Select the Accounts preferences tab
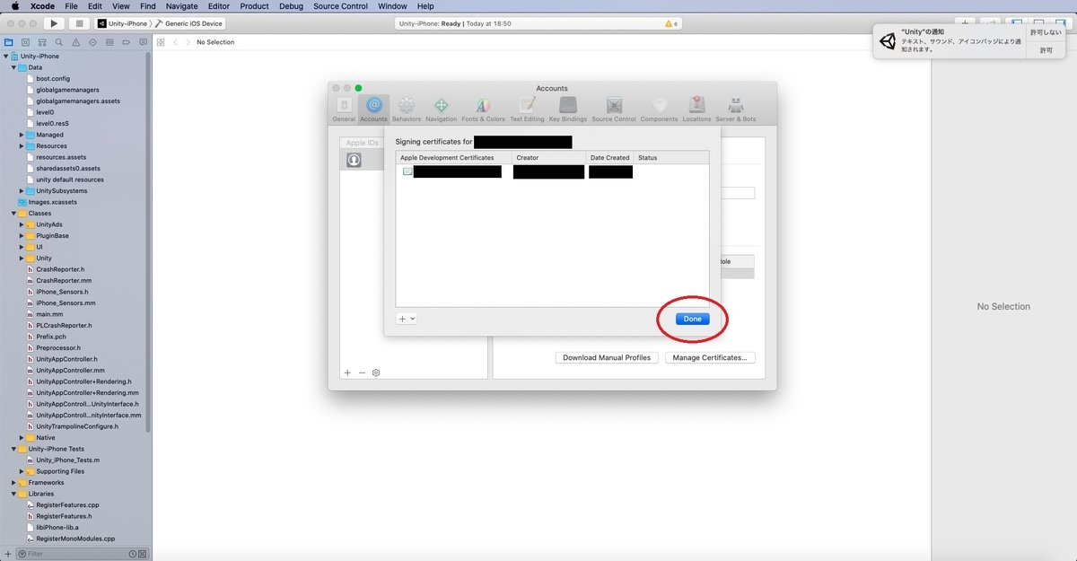 click(x=373, y=109)
